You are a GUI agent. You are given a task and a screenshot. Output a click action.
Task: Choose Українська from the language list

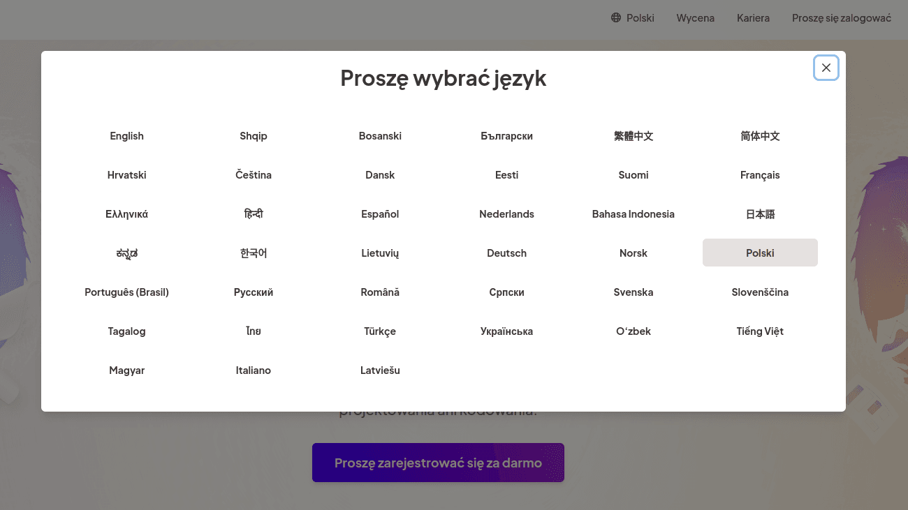(x=506, y=331)
